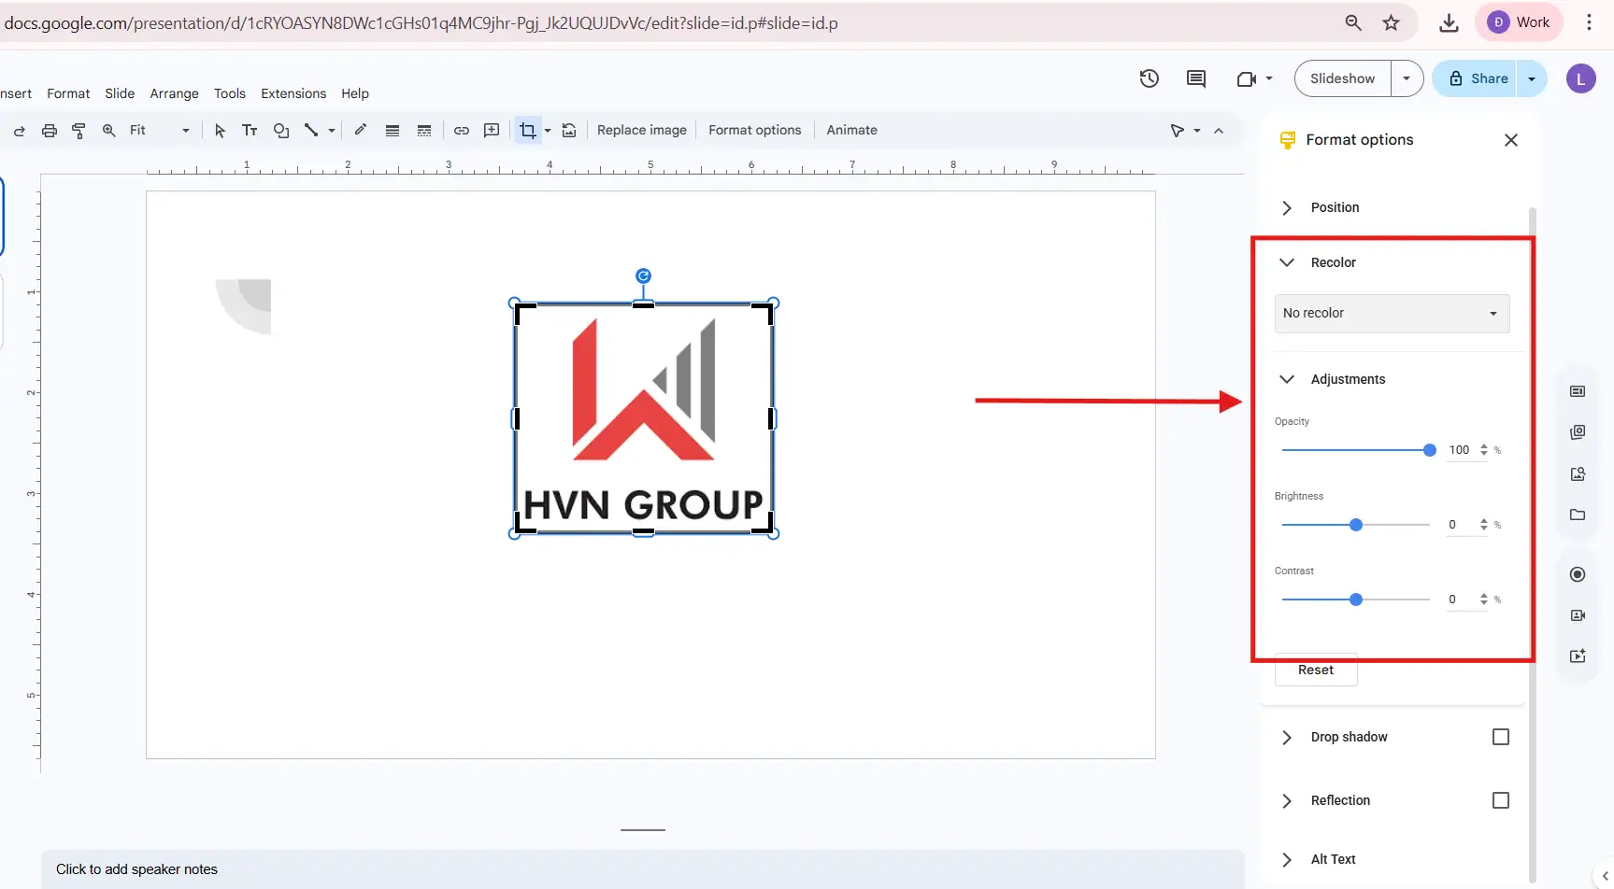Viewport: 1614px width, 889px height.
Task: Open the Border dash option
Action: click(424, 131)
